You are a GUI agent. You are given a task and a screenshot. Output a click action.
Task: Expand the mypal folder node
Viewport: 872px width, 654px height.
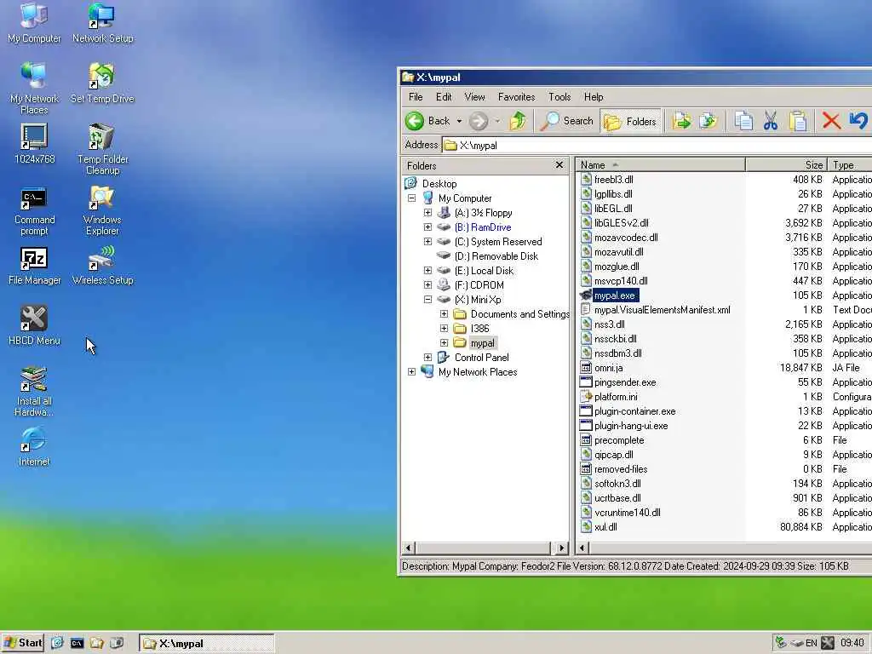coord(444,342)
